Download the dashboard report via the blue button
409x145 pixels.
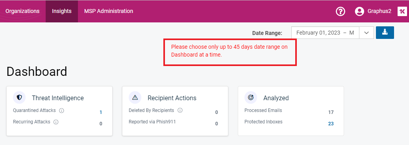coord(385,33)
